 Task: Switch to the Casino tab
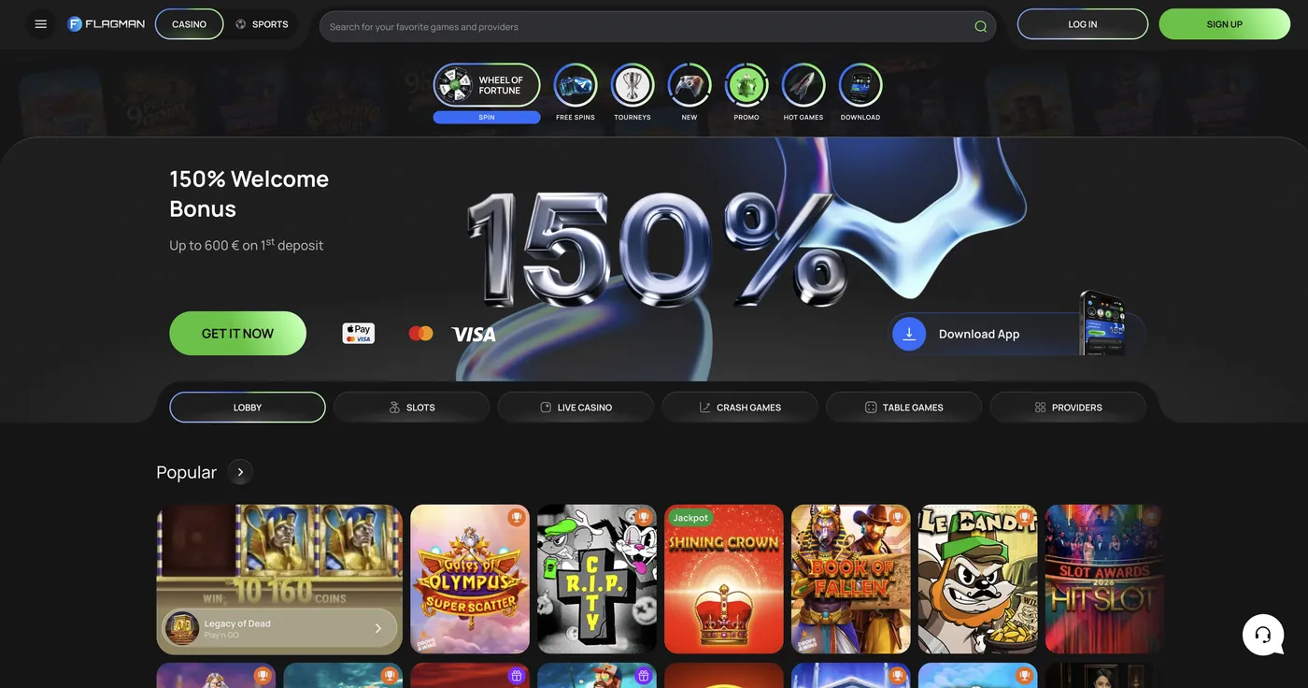tap(189, 24)
